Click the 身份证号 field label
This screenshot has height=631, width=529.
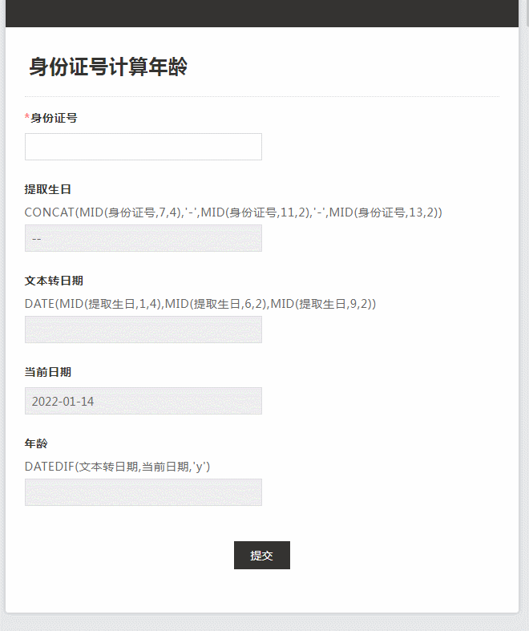[54, 118]
